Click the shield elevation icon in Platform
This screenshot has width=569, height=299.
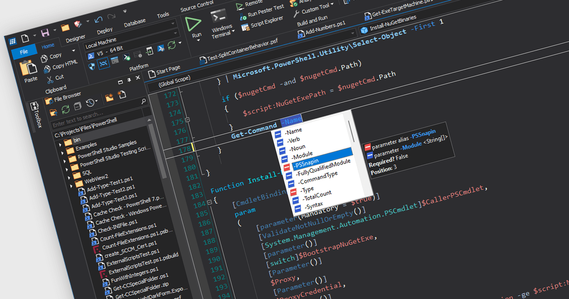point(92,66)
